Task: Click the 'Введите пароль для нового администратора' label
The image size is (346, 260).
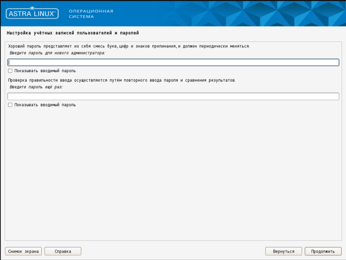Action: (58, 53)
